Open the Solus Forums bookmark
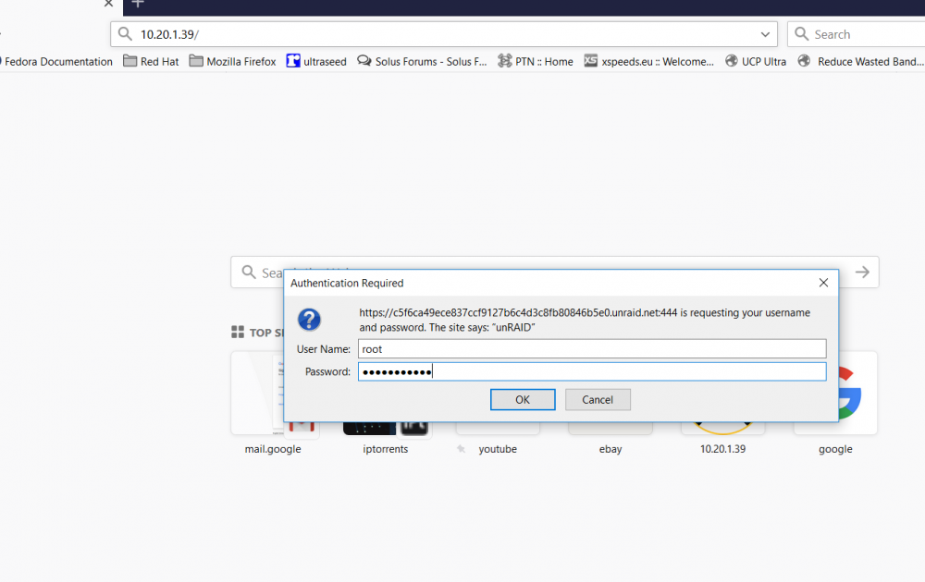This screenshot has width=925, height=582. click(423, 61)
